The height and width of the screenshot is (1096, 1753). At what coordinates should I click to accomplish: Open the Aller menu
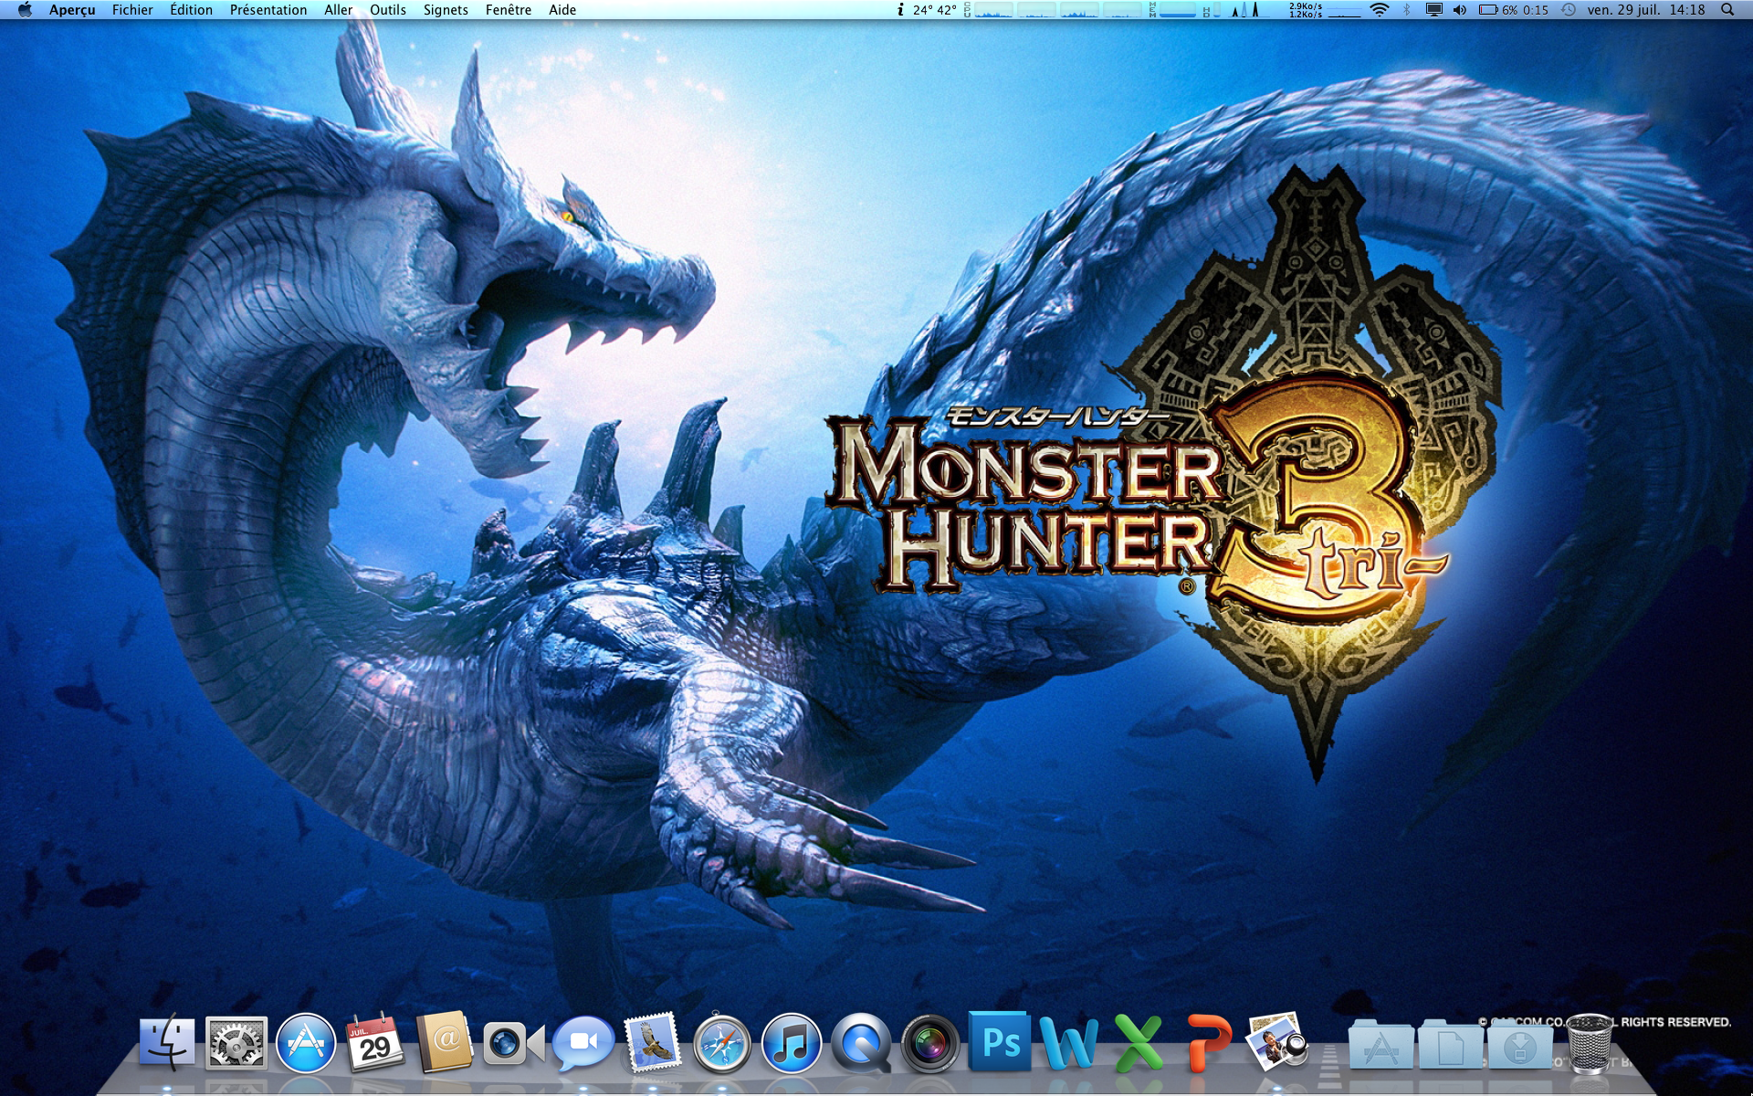(x=338, y=10)
